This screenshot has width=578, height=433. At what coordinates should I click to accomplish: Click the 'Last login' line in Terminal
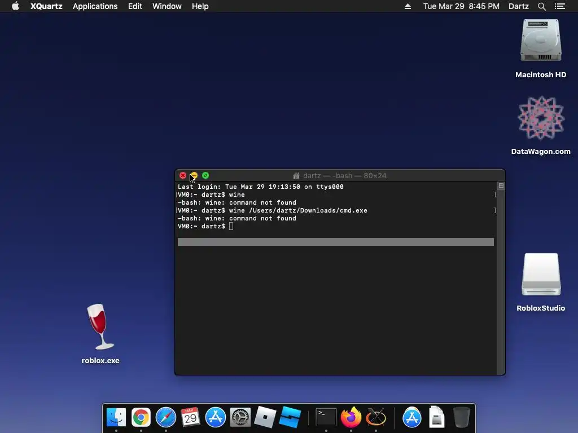click(x=261, y=187)
